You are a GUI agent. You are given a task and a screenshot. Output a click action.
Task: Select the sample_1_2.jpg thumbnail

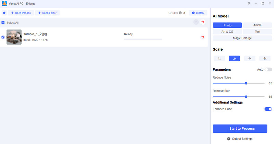14,37
